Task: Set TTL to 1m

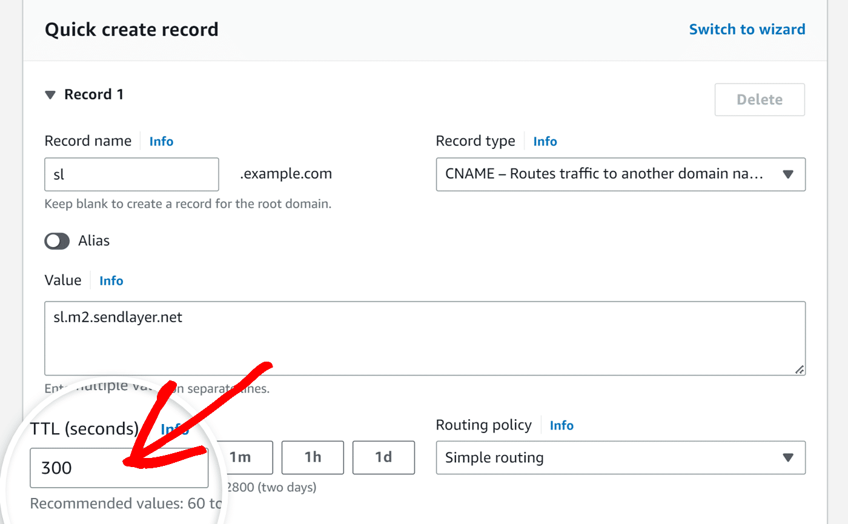Action: [x=241, y=457]
